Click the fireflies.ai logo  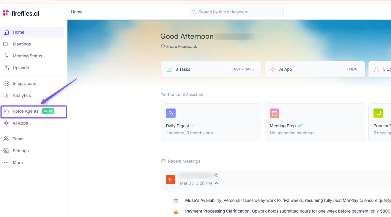coord(21,13)
